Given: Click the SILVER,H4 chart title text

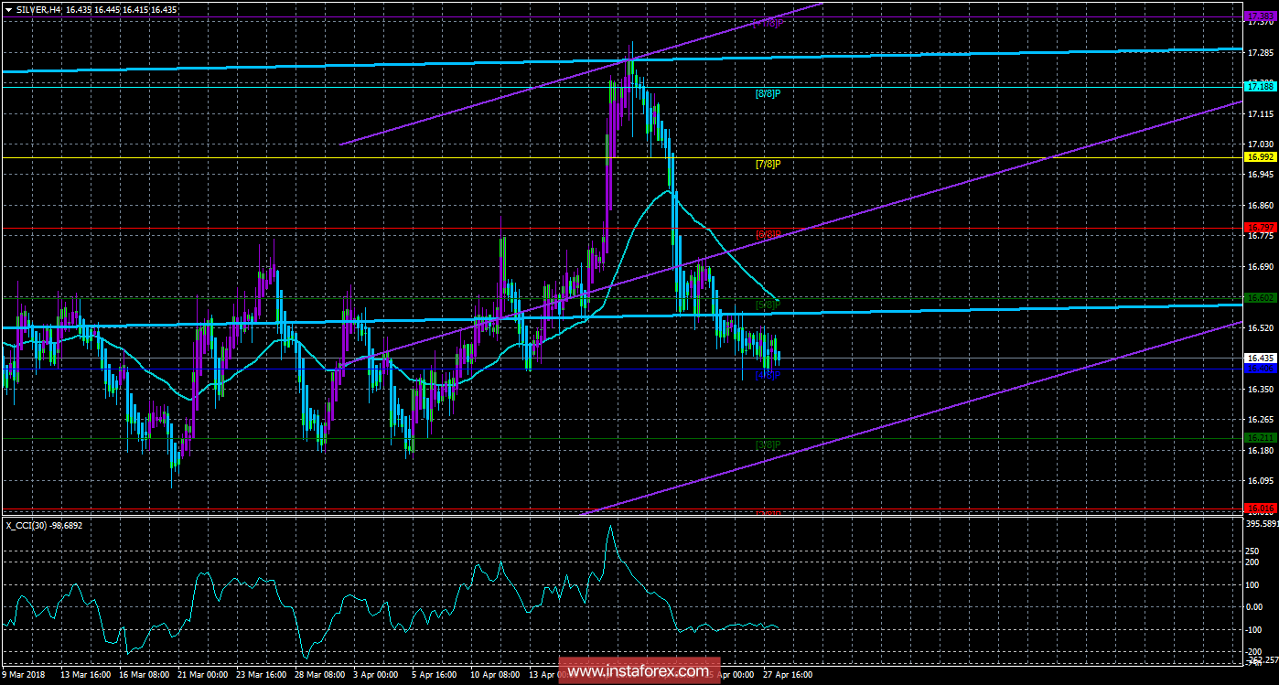Looking at the screenshot, I should [x=39, y=8].
